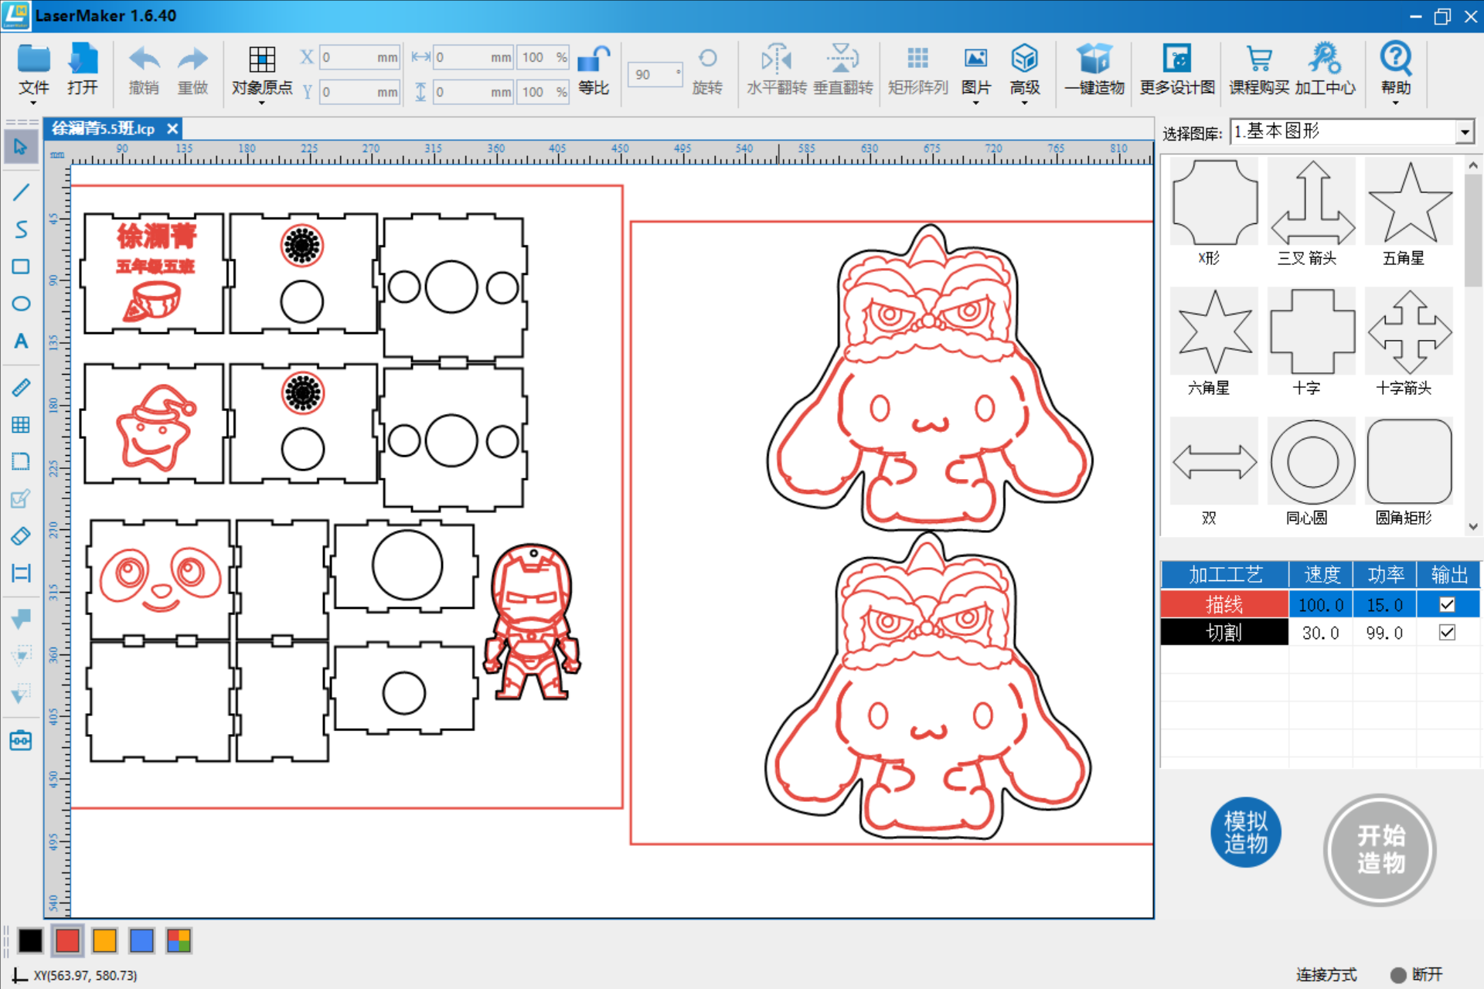Select the pointer selection tool
1484x989 pixels.
[x=21, y=147]
